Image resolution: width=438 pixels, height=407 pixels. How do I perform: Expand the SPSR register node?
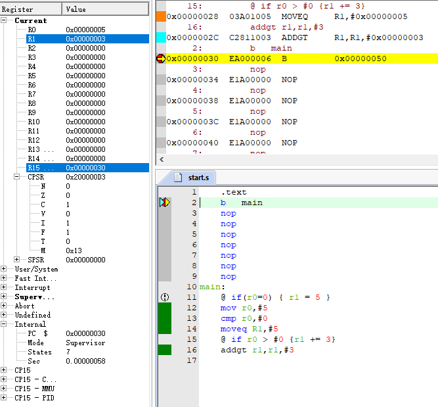(18, 260)
